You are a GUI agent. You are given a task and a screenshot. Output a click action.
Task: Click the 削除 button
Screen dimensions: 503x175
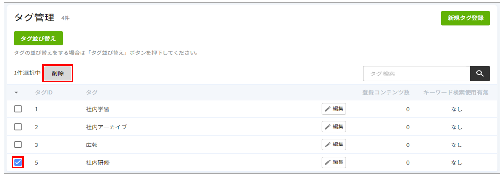point(58,73)
